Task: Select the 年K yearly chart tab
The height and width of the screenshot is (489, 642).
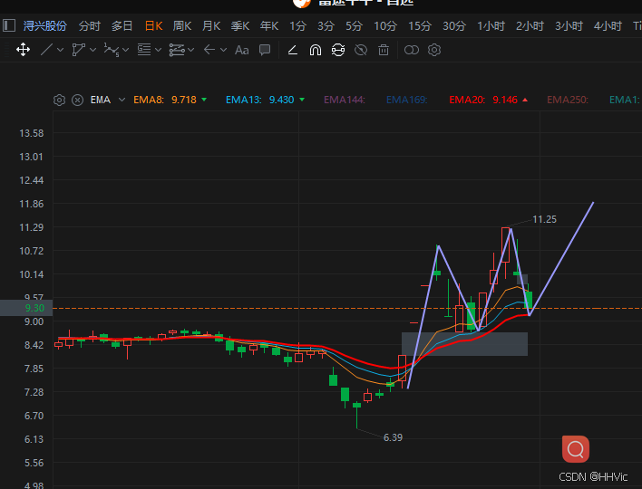Action: (x=269, y=25)
